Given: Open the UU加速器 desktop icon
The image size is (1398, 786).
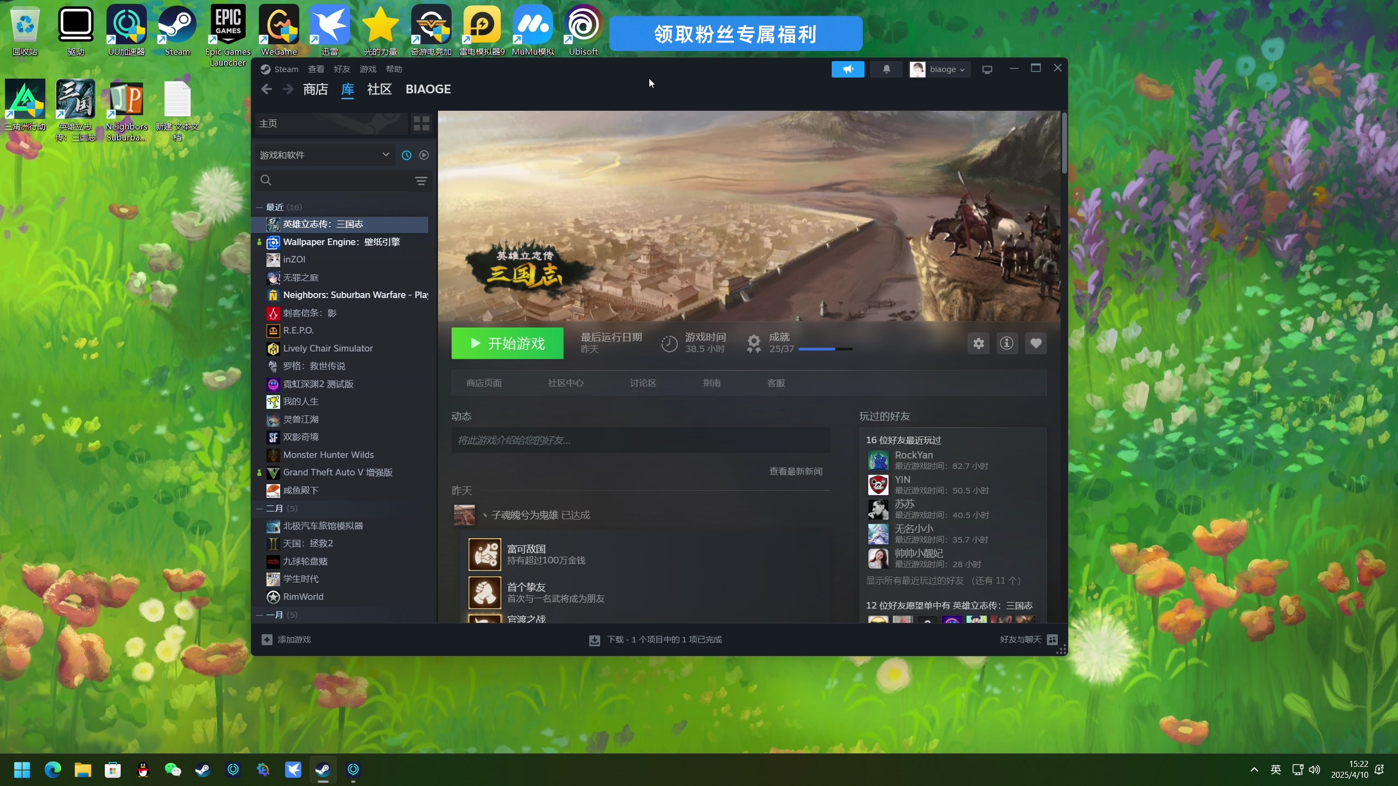Looking at the screenshot, I should click(x=127, y=31).
